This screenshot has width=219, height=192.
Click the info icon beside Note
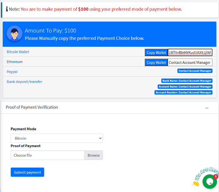pyautogui.click(x=7, y=9)
